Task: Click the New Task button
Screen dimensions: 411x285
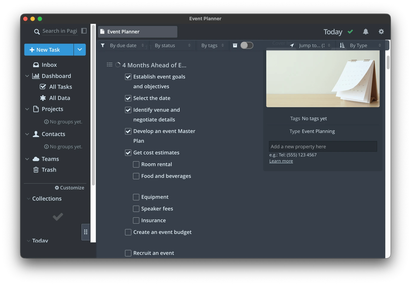Action: coord(49,50)
